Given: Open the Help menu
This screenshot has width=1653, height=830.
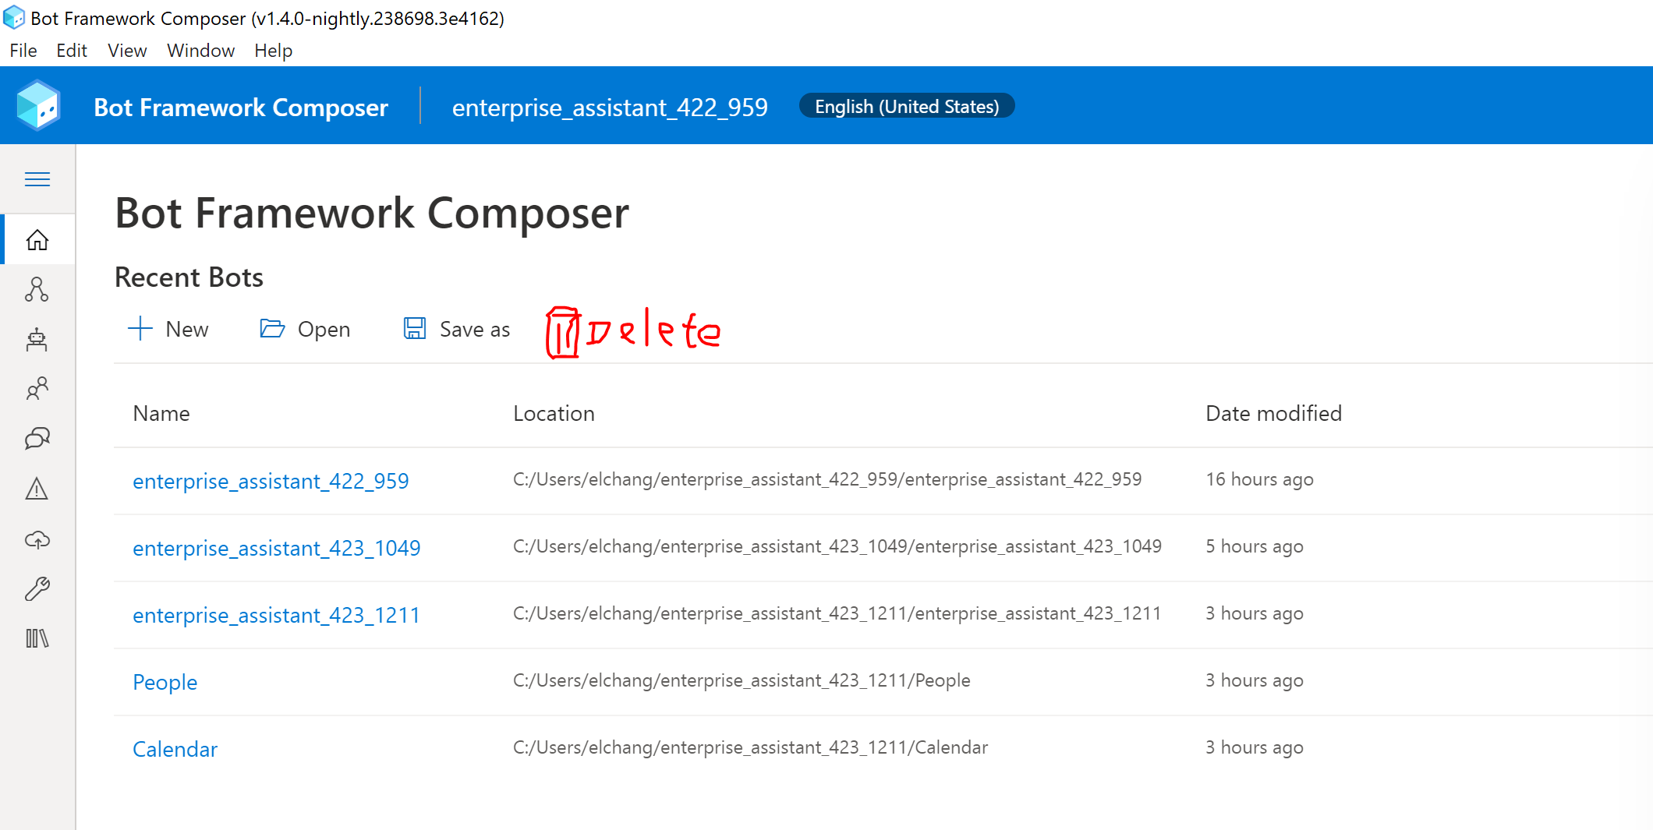Looking at the screenshot, I should pos(273,50).
